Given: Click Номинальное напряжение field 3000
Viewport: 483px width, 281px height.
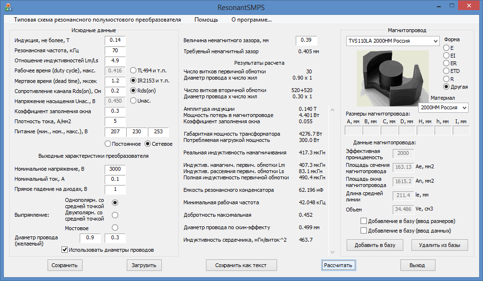Looking at the screenshot, I should pyautogui.click(x=115, y=169).
